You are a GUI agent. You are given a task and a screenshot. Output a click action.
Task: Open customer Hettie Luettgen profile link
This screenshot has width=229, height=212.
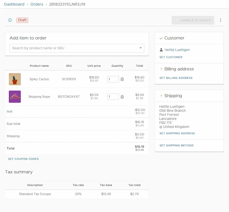pos(177,50)
